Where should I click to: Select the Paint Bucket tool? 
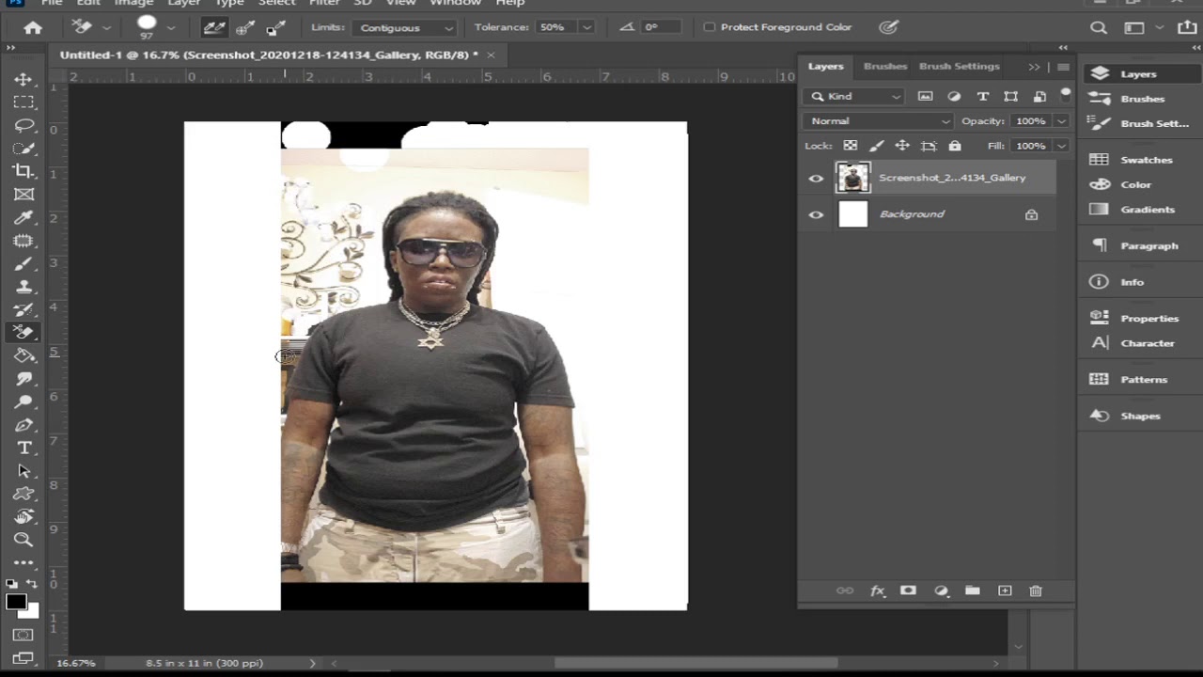[23, 355]
